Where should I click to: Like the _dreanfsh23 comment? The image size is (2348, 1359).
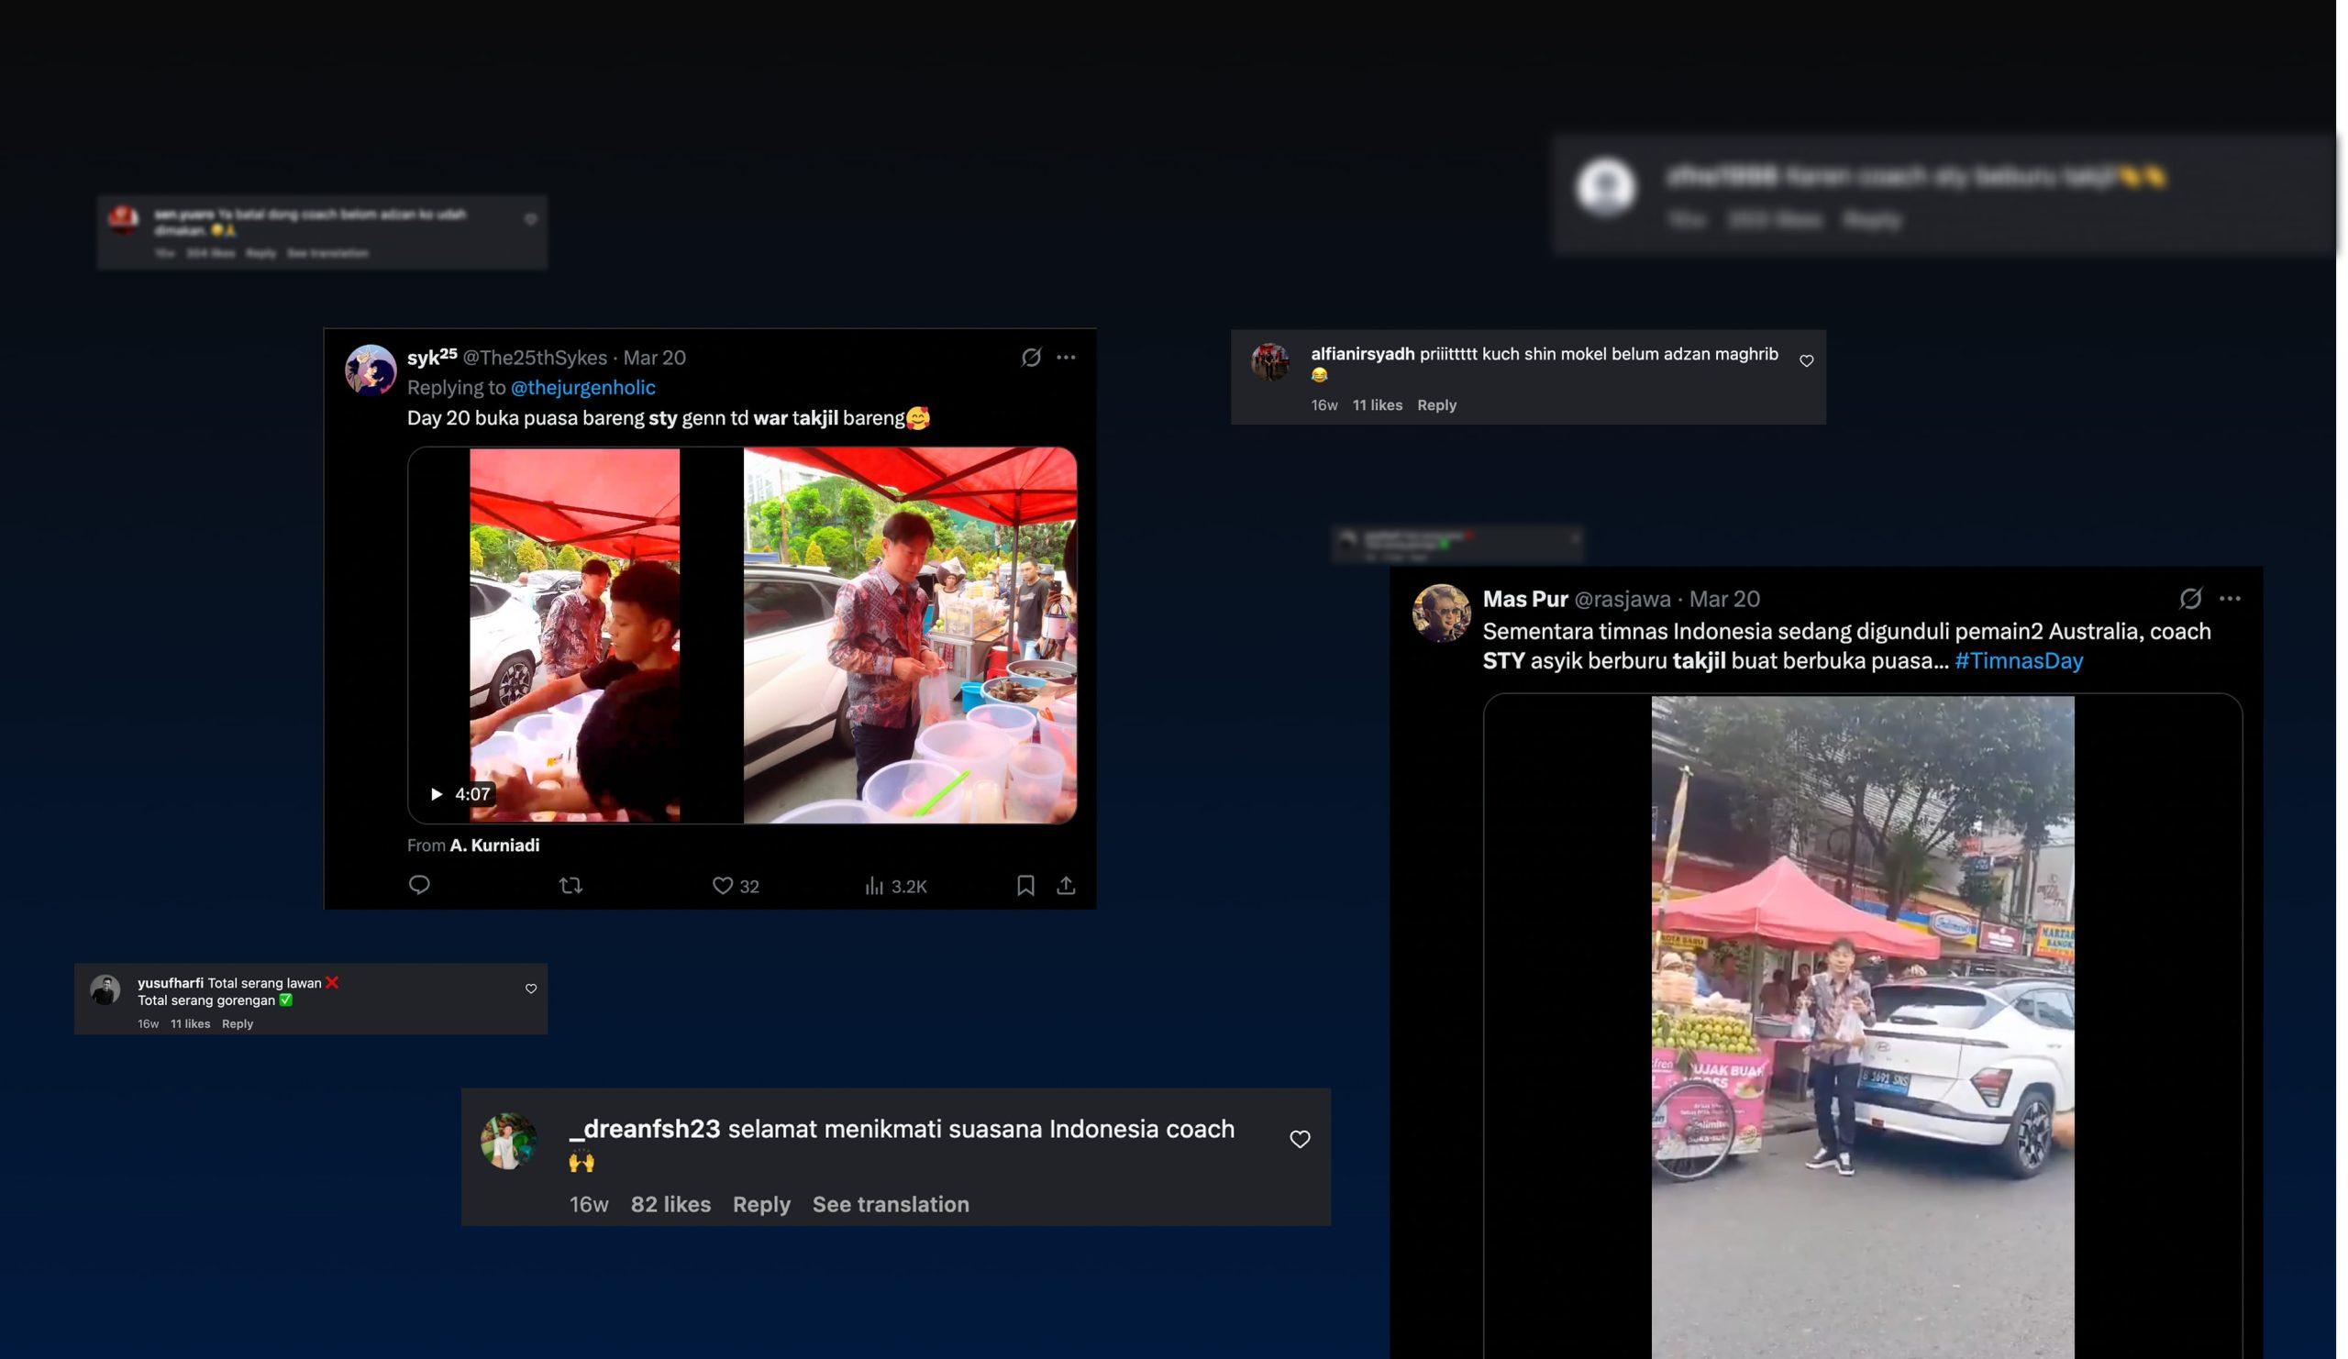click(1299, 1138)
